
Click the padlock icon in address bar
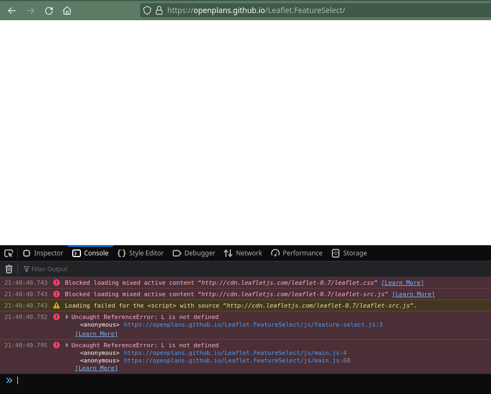point(158,10)
